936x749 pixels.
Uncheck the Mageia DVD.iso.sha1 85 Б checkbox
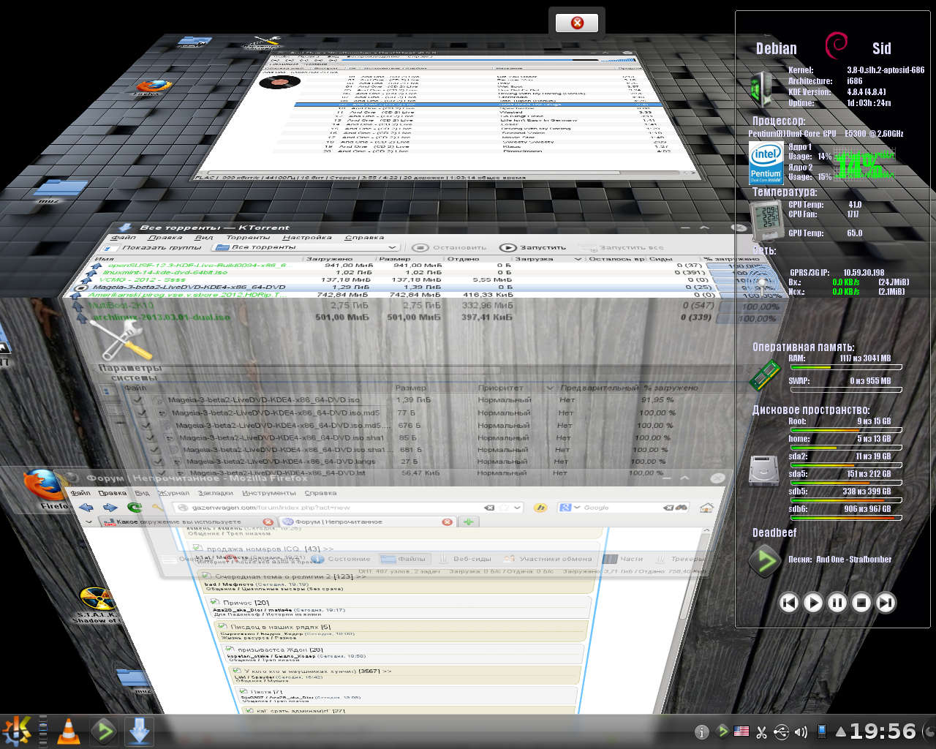click(151, 437)
